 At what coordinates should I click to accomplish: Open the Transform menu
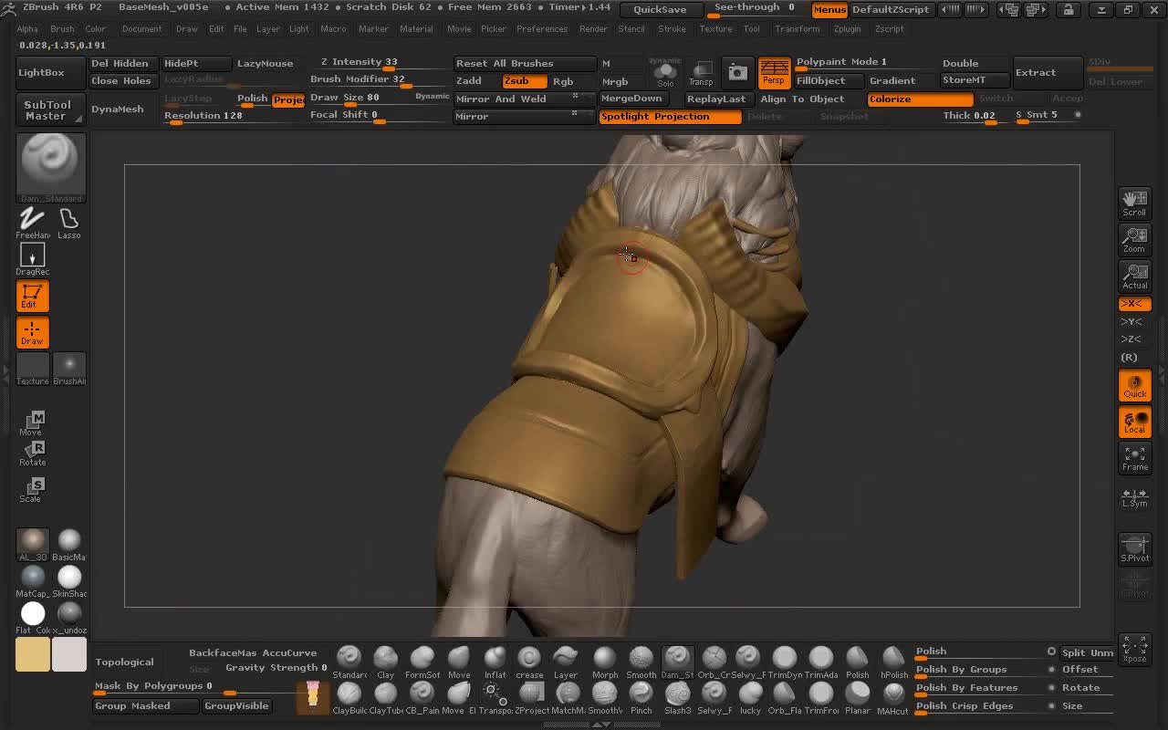798,28
